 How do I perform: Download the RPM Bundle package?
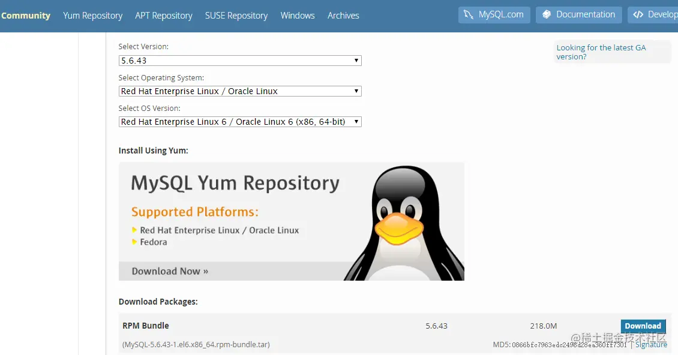click(x=643, y=326)
